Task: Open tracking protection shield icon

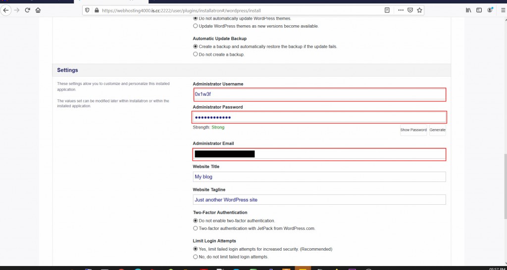Action: [87, 10]
